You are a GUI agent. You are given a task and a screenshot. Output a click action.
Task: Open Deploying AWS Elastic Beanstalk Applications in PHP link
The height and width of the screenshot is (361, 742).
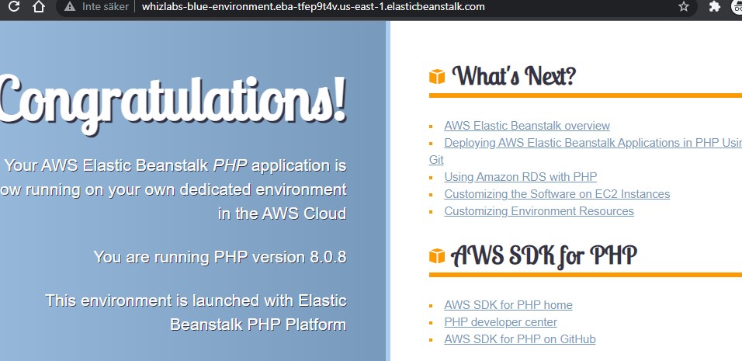pyautogui.click(x=593, y=143)
